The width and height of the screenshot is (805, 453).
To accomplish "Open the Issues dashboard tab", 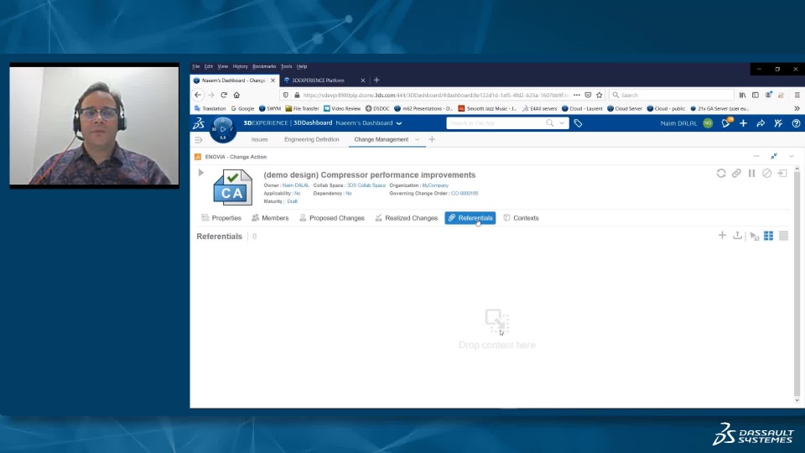I will 259,140.
